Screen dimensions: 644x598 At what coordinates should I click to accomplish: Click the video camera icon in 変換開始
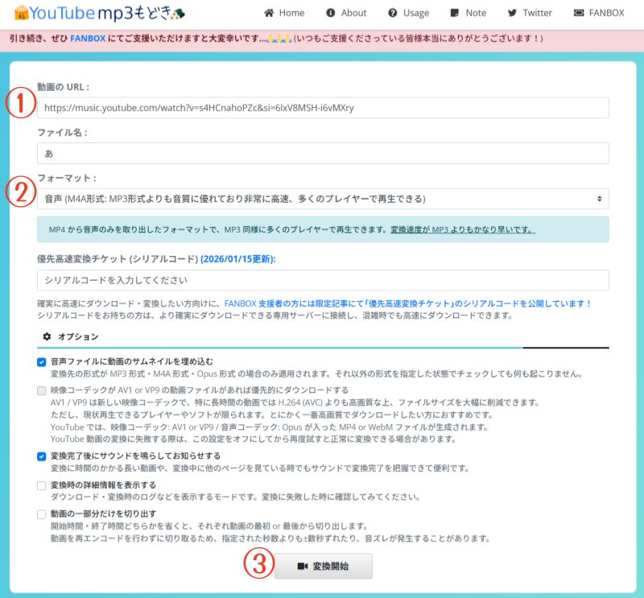pos(303,567)
